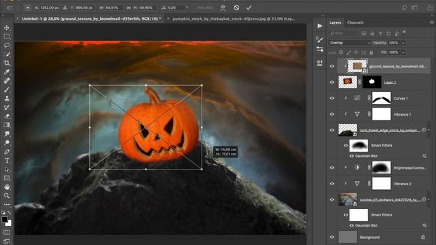Select the Move tool
The image size is (436, 245).
point(7,27)
